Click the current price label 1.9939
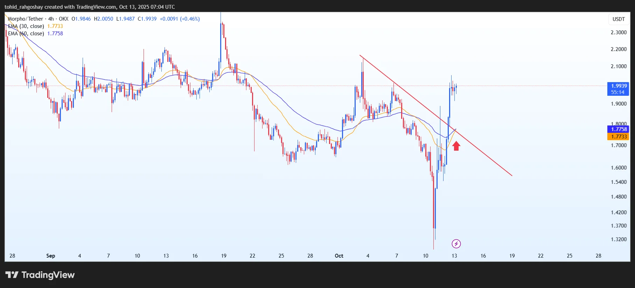The height and width of the screenshot is (288, 635). coord(619,86)
